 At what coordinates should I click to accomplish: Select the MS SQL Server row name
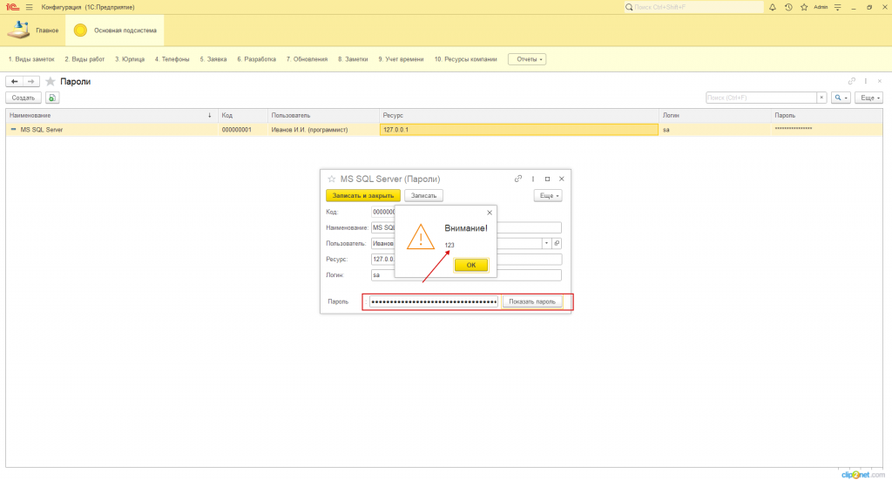pyautogui.click(x=42, y=130)
